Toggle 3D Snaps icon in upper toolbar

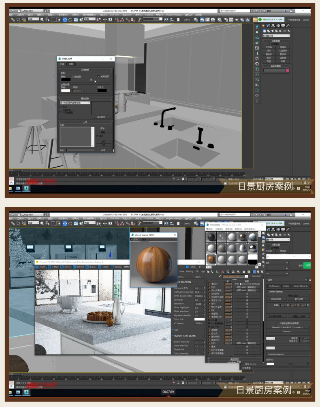tap(117, 20)
